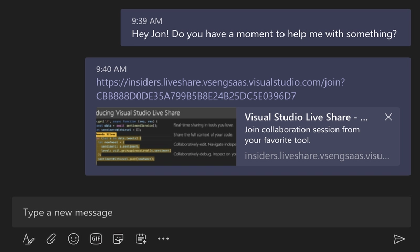Select the 'Join collaboration session' description text
This screenshot has width=420, height=252.
point(302,135)
